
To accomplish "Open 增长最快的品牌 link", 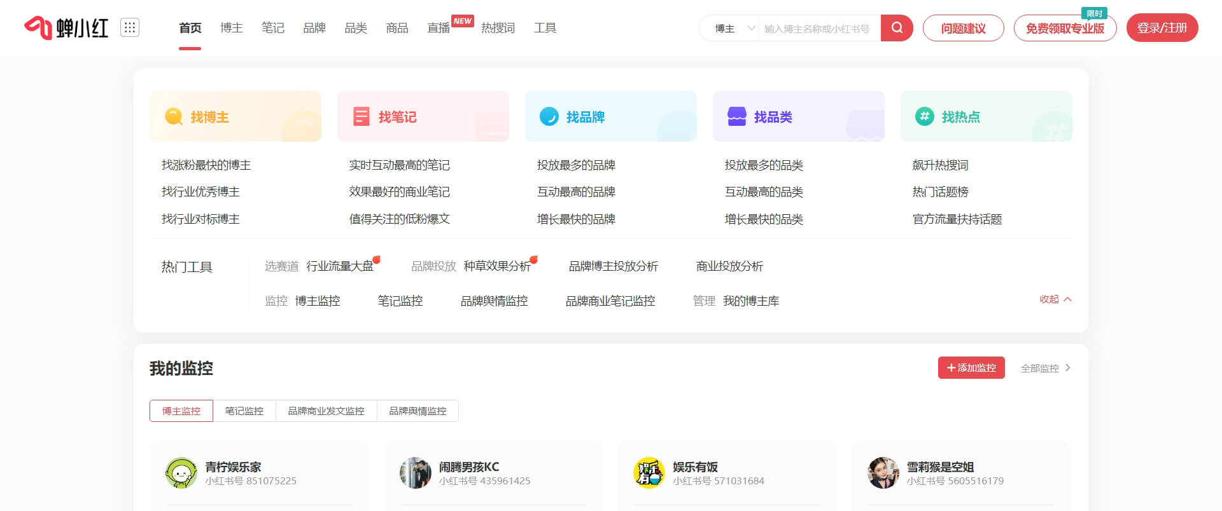I will (576, 219).
